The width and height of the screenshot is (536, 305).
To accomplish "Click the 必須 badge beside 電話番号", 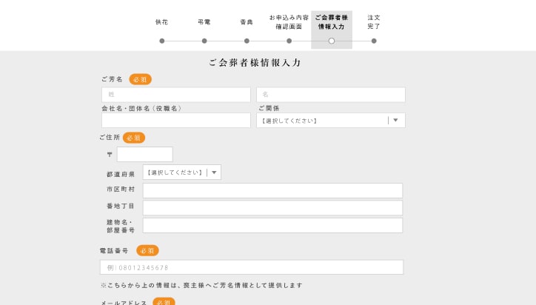I will (x=147, y=251).
